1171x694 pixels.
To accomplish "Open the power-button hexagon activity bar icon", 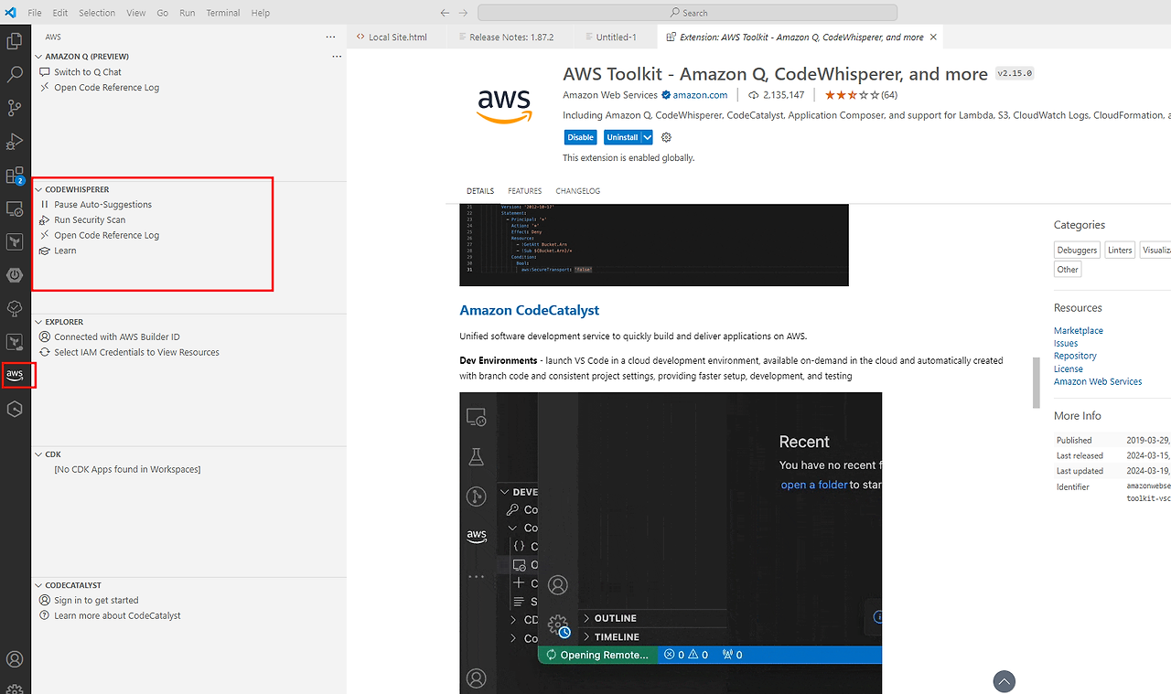I will tap(15, 275).
